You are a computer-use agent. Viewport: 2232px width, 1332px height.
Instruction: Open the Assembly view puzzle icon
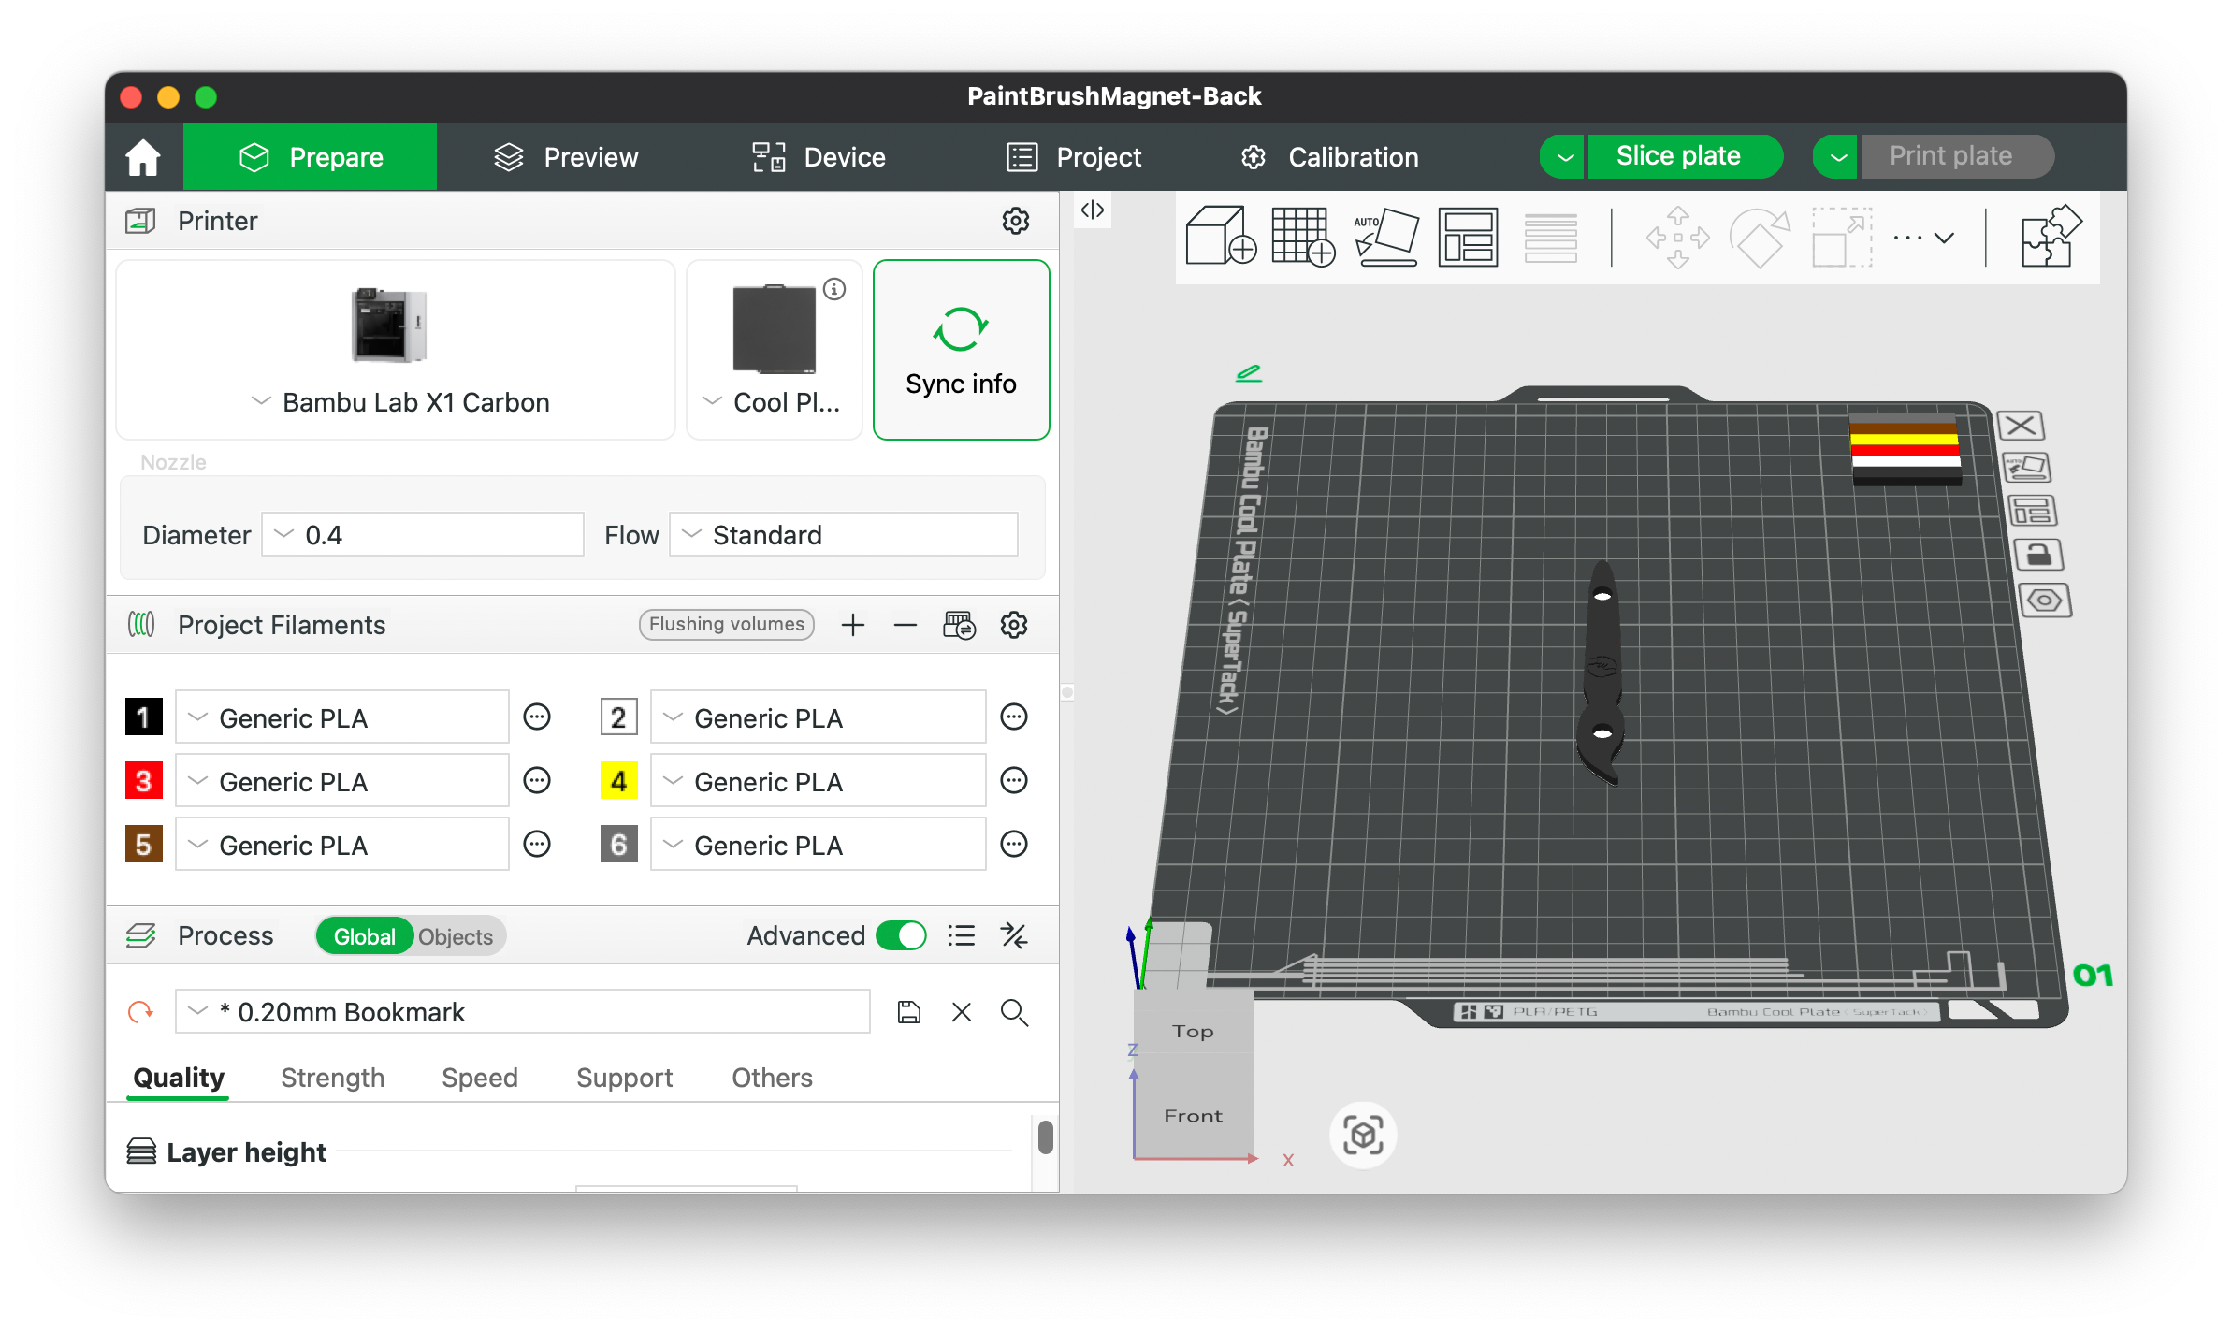click(x=2051, y=237)
